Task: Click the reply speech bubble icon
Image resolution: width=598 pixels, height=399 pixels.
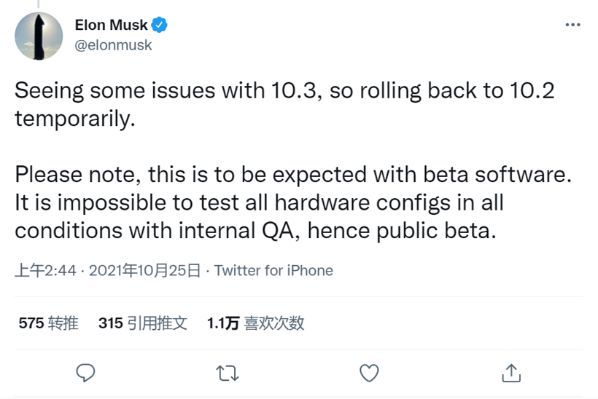Action: click(86, 373)
